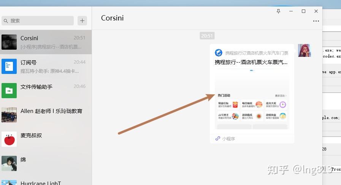This screenshot has width=341, height=185.
Task: Click the avatar of 绵
Action: [x=9, y=163]
